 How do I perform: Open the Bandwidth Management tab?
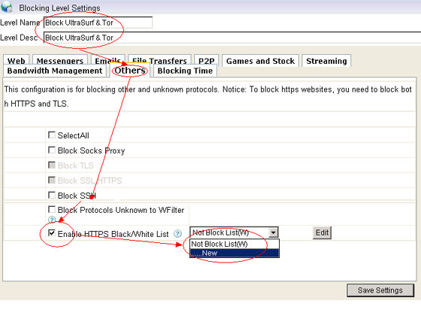pyautogui.click(x=55, y=71)
